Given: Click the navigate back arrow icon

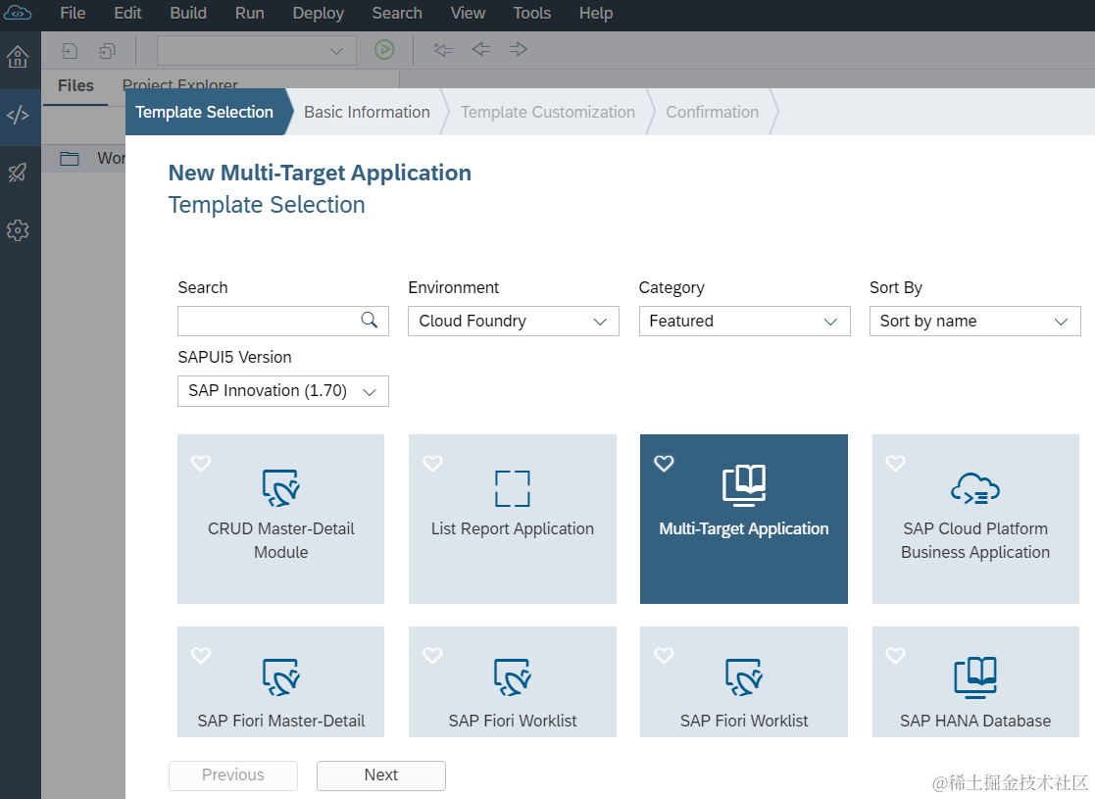Looking at the screenshot, I should (480, 49).
